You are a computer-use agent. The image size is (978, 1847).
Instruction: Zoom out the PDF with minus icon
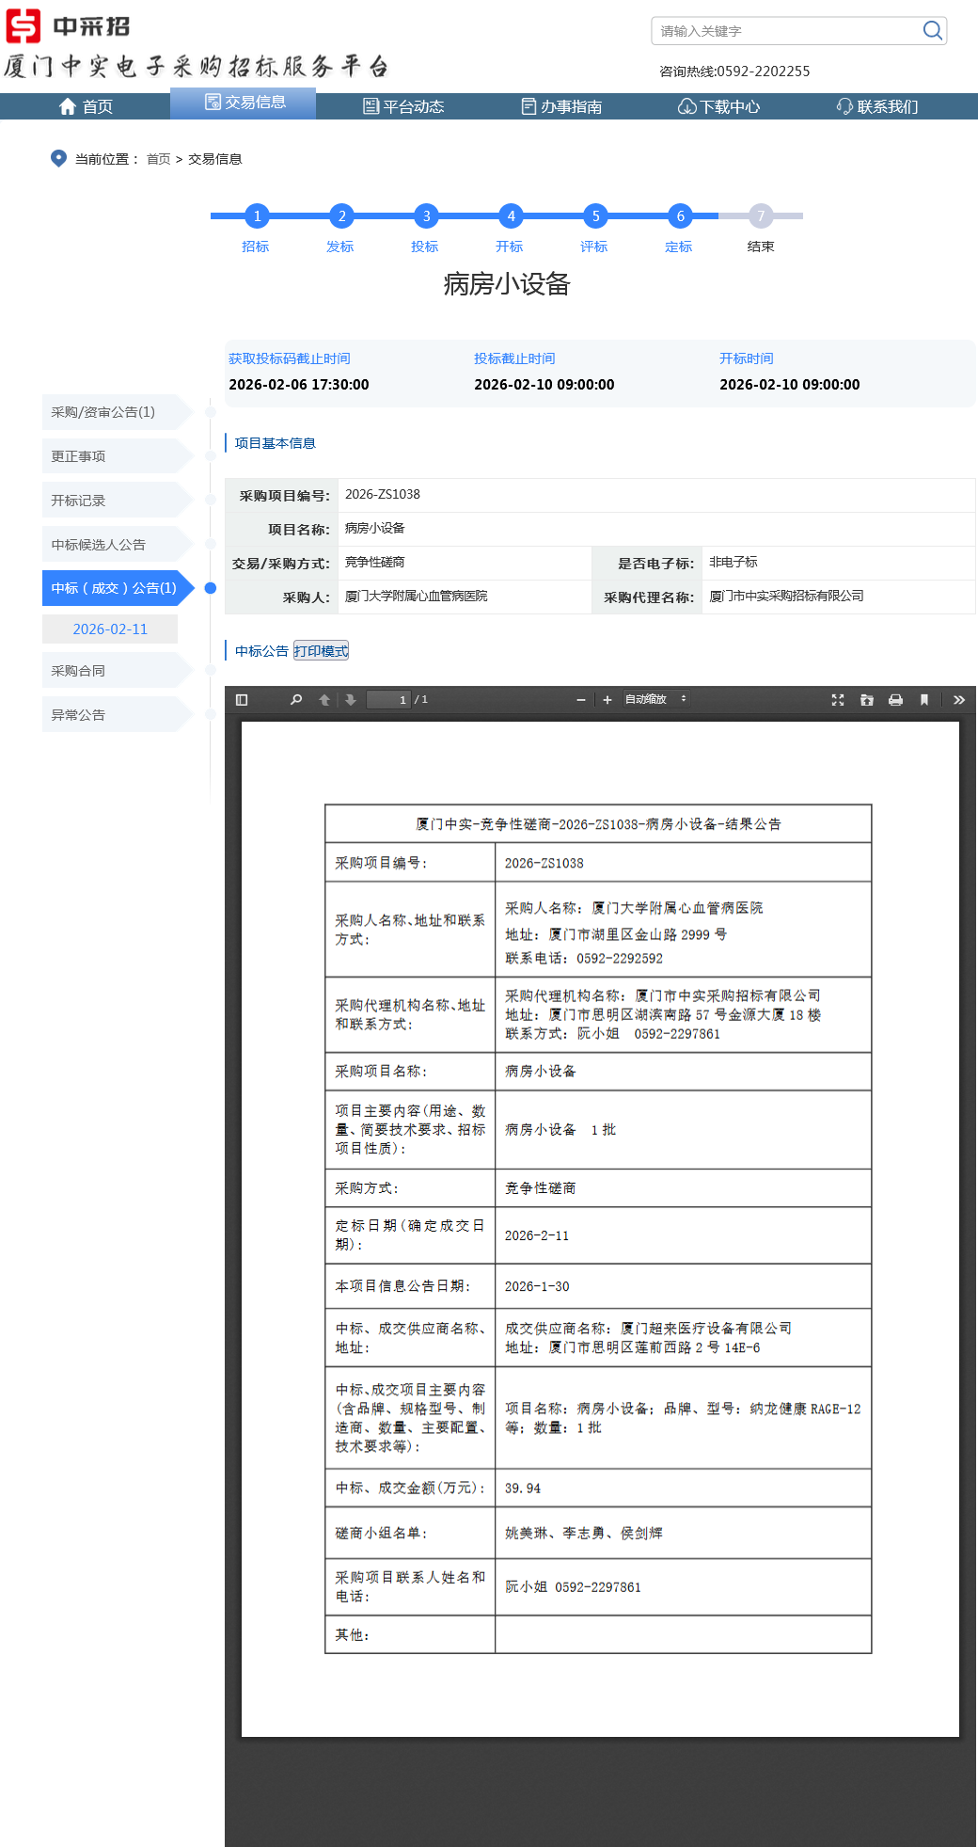point(581,700)
